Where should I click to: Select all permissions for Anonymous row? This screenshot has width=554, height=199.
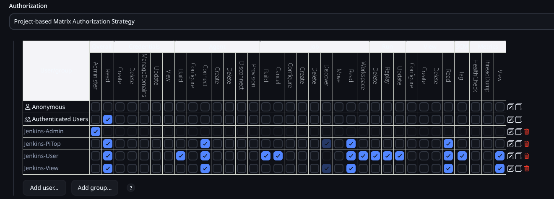tap(510, 107)
